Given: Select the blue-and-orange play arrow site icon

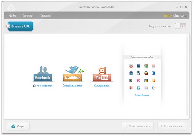Looking at the screenshot, I should pos(153,88).
